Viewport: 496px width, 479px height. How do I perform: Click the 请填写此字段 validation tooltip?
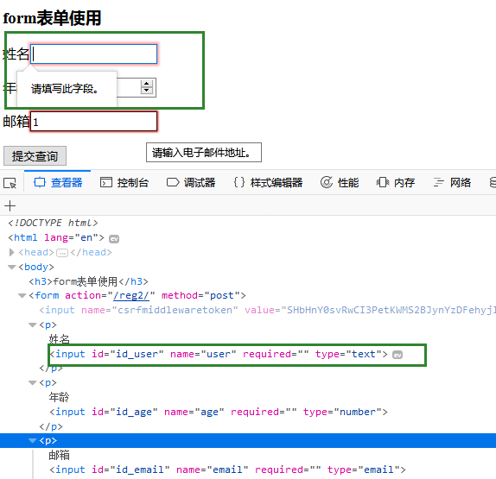point(67,89)
